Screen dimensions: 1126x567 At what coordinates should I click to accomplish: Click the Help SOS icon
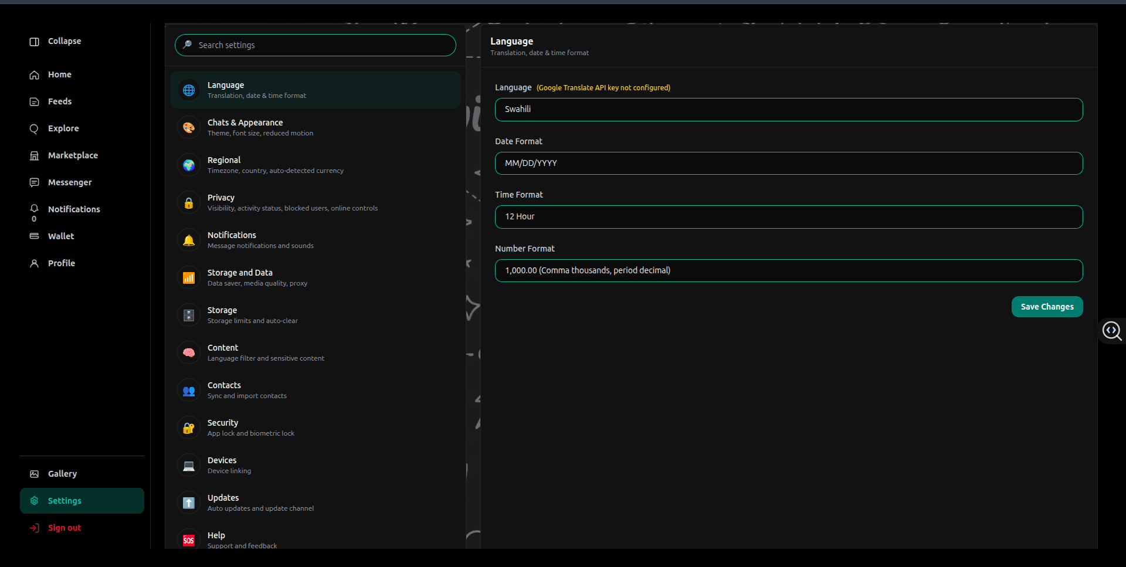click(189, 541)
